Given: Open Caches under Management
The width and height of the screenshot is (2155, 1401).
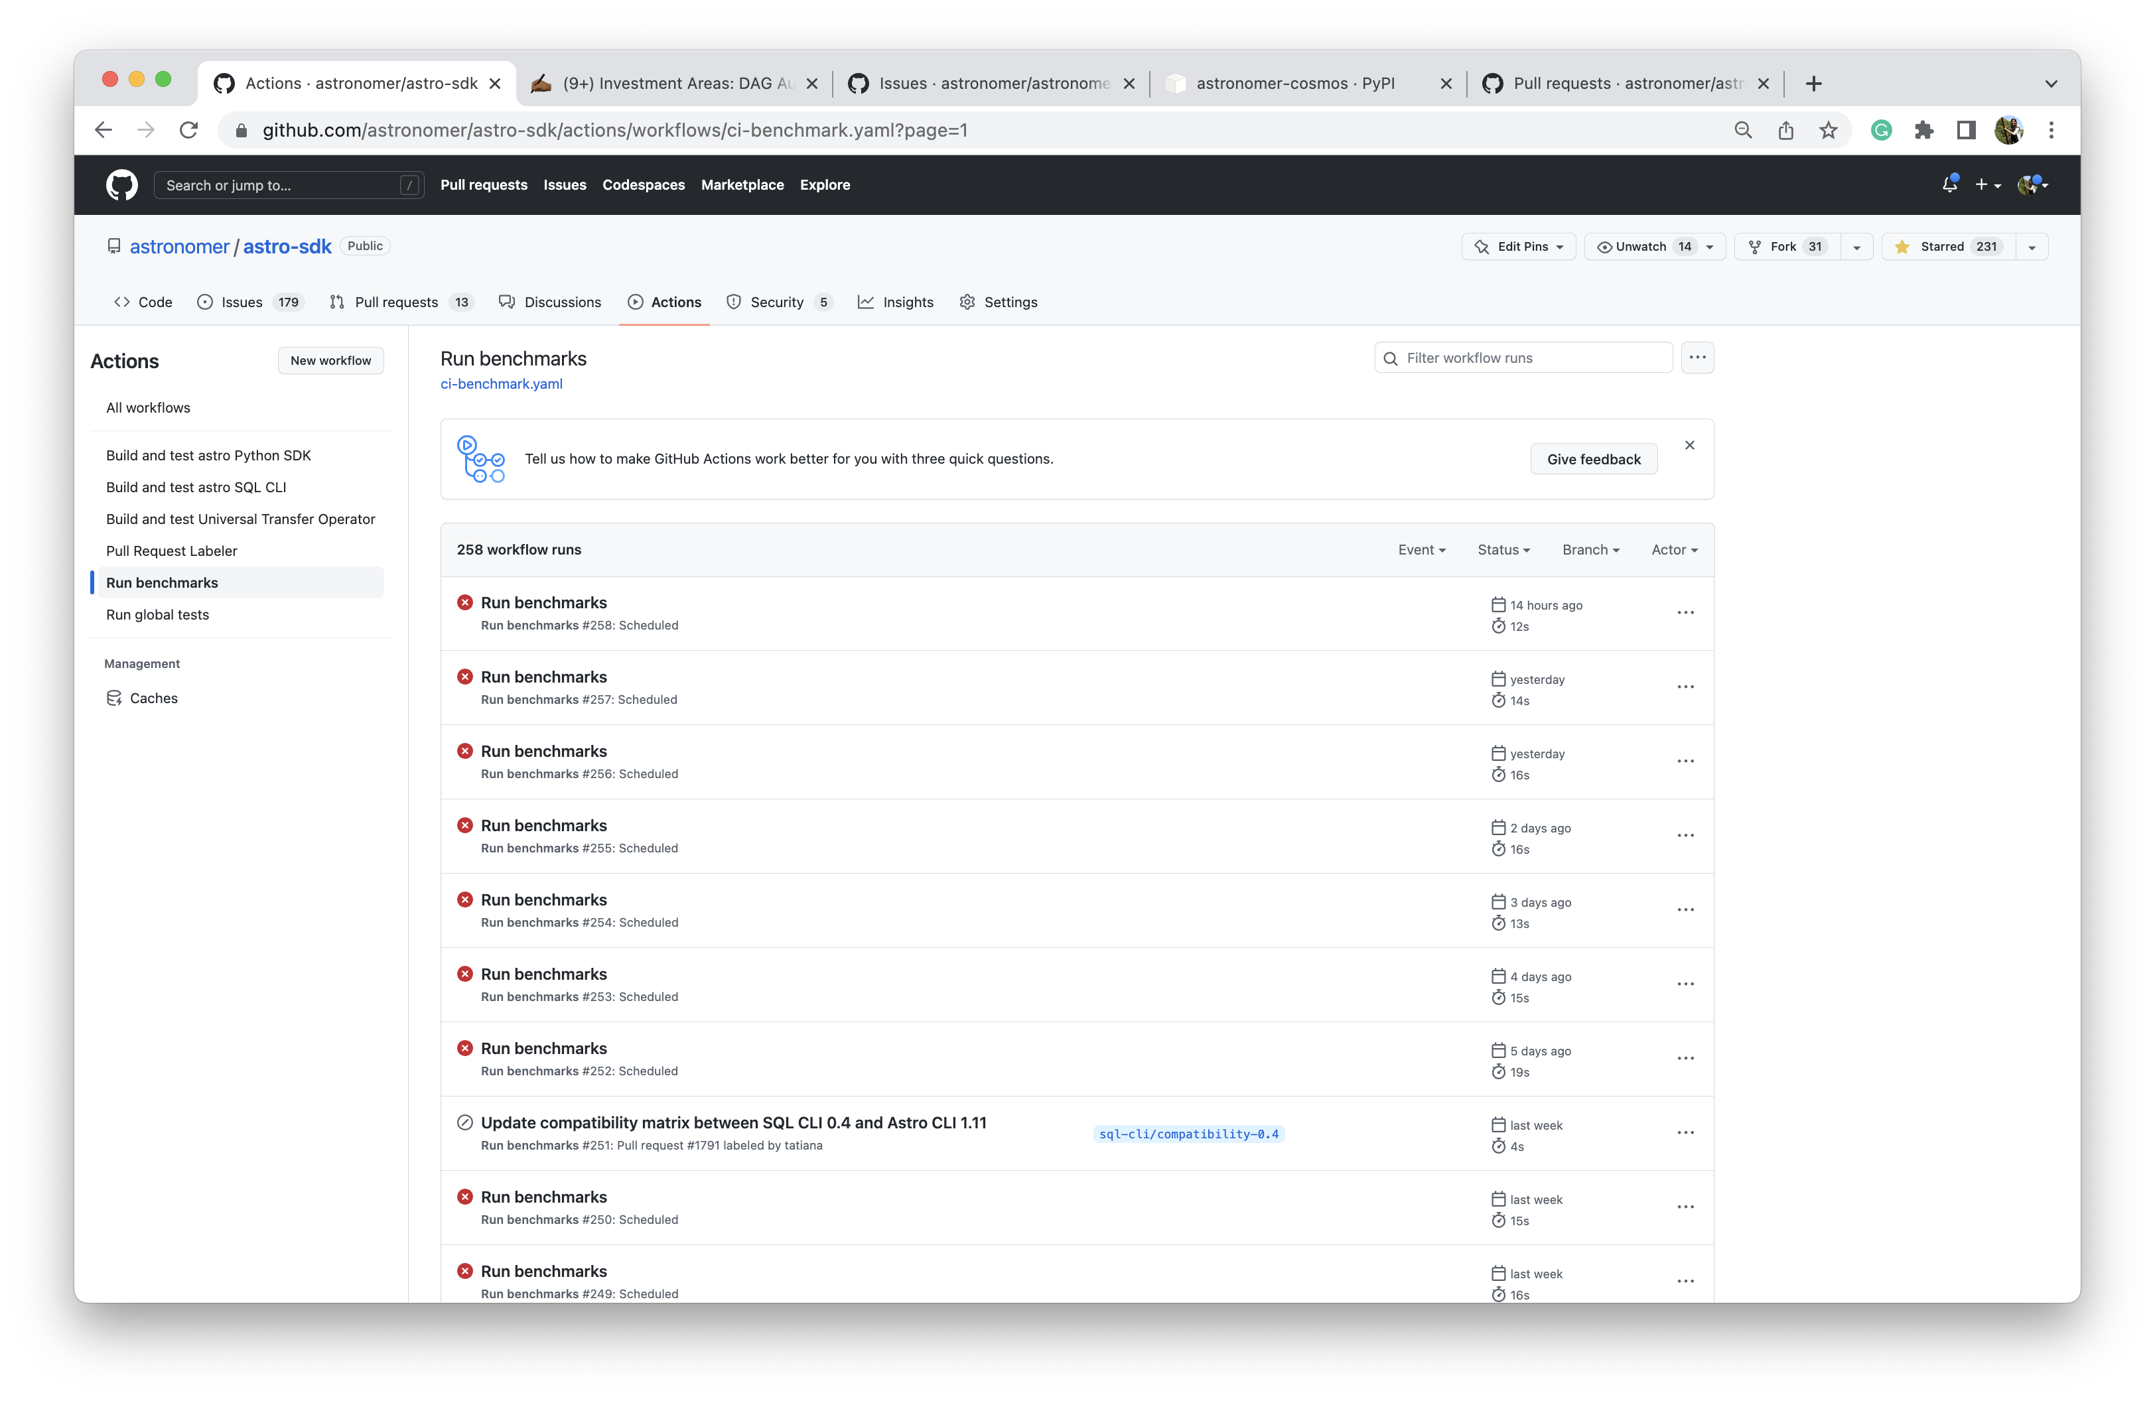Looking at the screenshot, I should click(153, 698).
